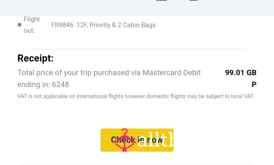Screen dimensions: 274x165
Task: Click the yellow Check in now button
Action: pos(137,140)
